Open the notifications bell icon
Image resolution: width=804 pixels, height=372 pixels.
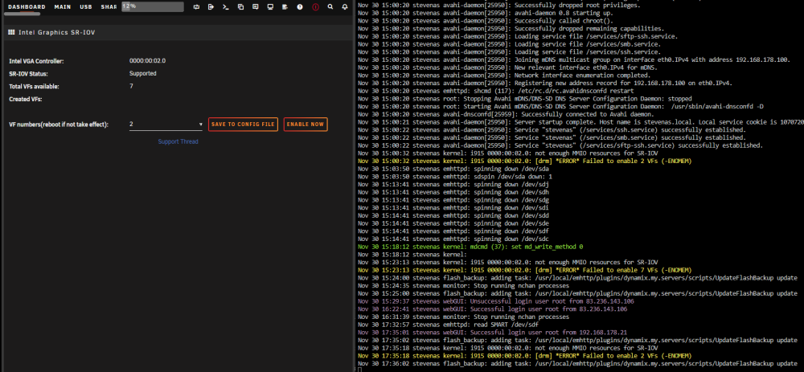[x=345, y=7]
